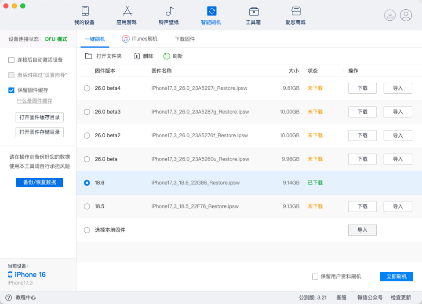Select the 智能刷机 smart flash section
422x304 pixels.
pos(211,15)
